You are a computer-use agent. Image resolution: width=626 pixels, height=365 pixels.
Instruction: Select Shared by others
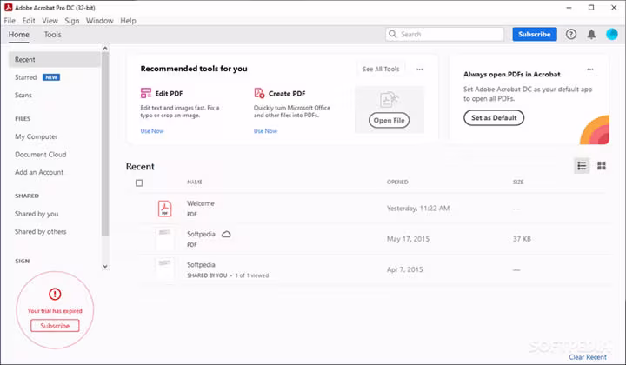41,232
